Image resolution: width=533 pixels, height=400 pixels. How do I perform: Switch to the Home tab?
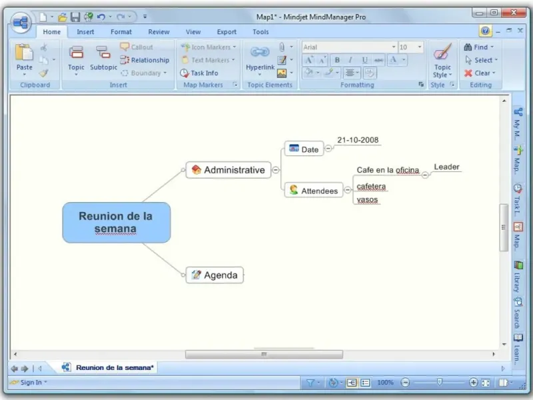coord(52,31)
